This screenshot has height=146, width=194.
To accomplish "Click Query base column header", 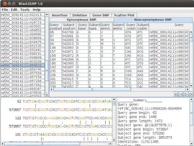I will click(x=82, y=26).
